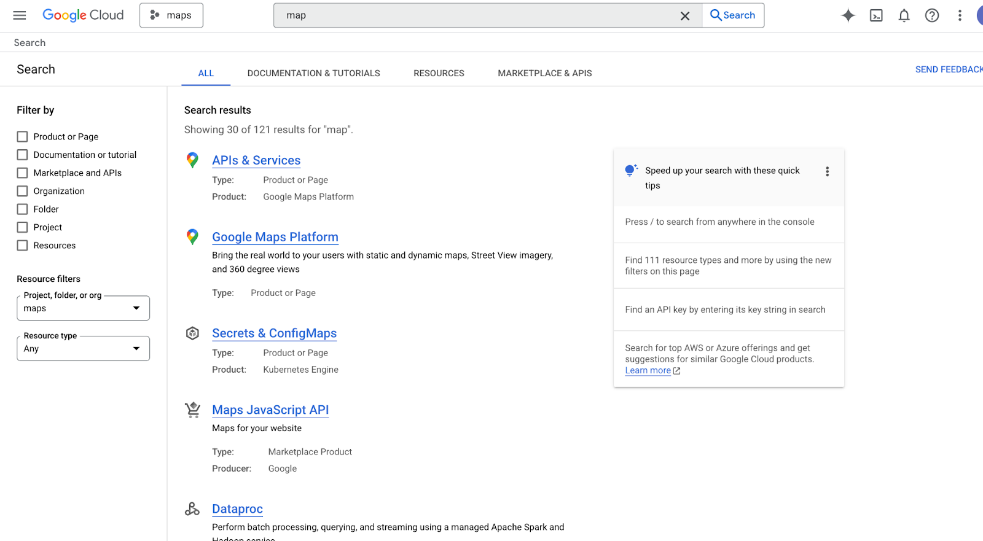Check Documentation or tutorial filter
This screenshot has height=541, width=983.
(23, 155)
